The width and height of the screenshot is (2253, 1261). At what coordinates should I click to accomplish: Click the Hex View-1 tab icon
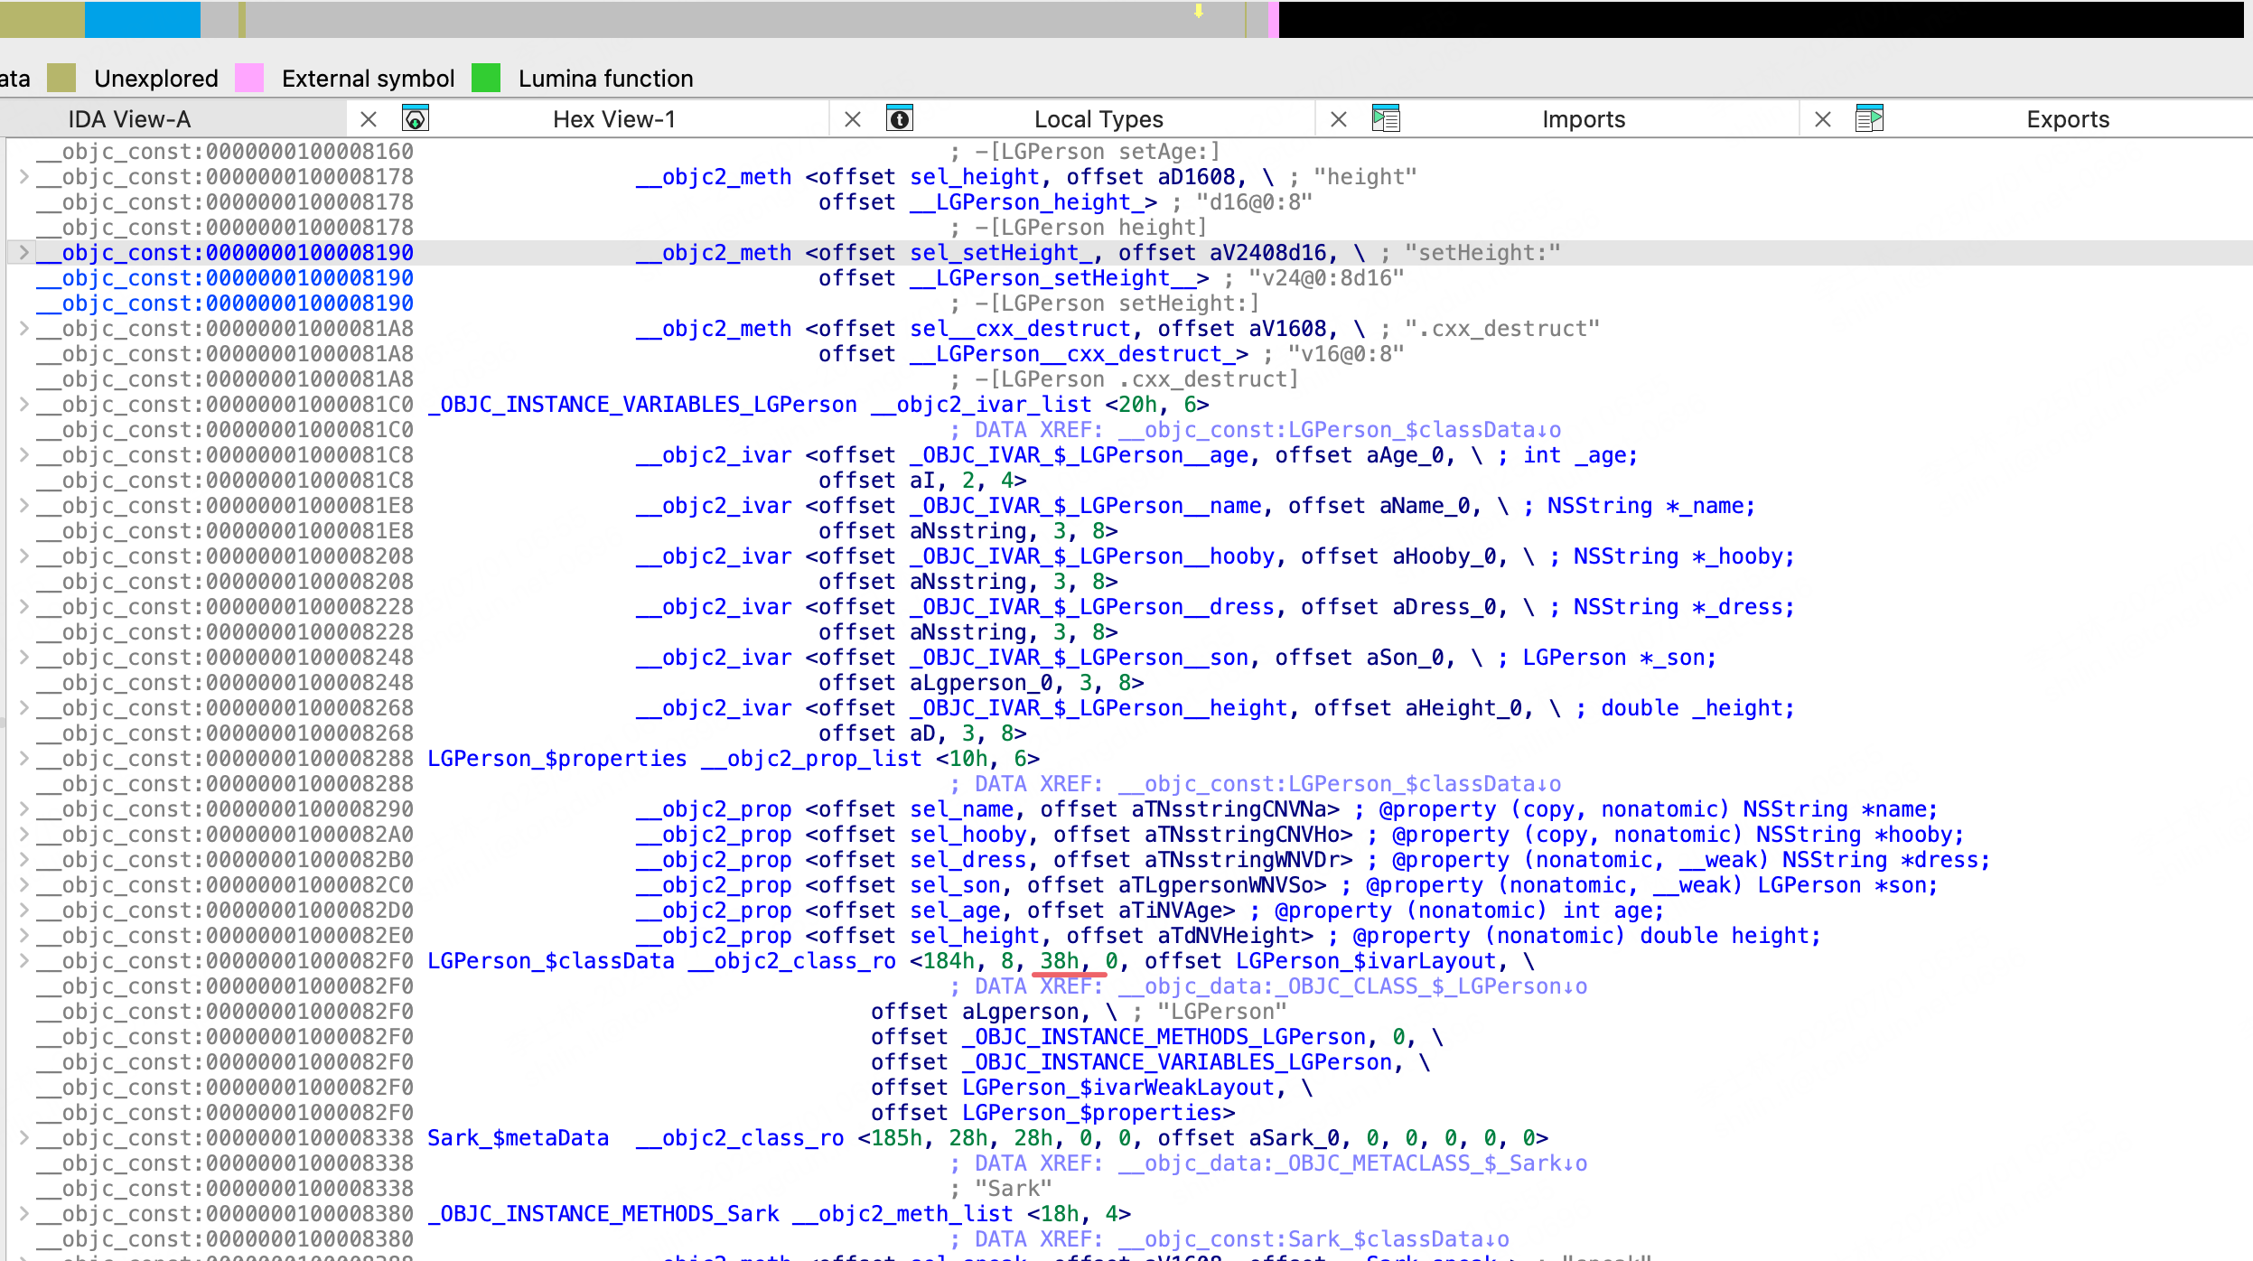tap(415, 118)
